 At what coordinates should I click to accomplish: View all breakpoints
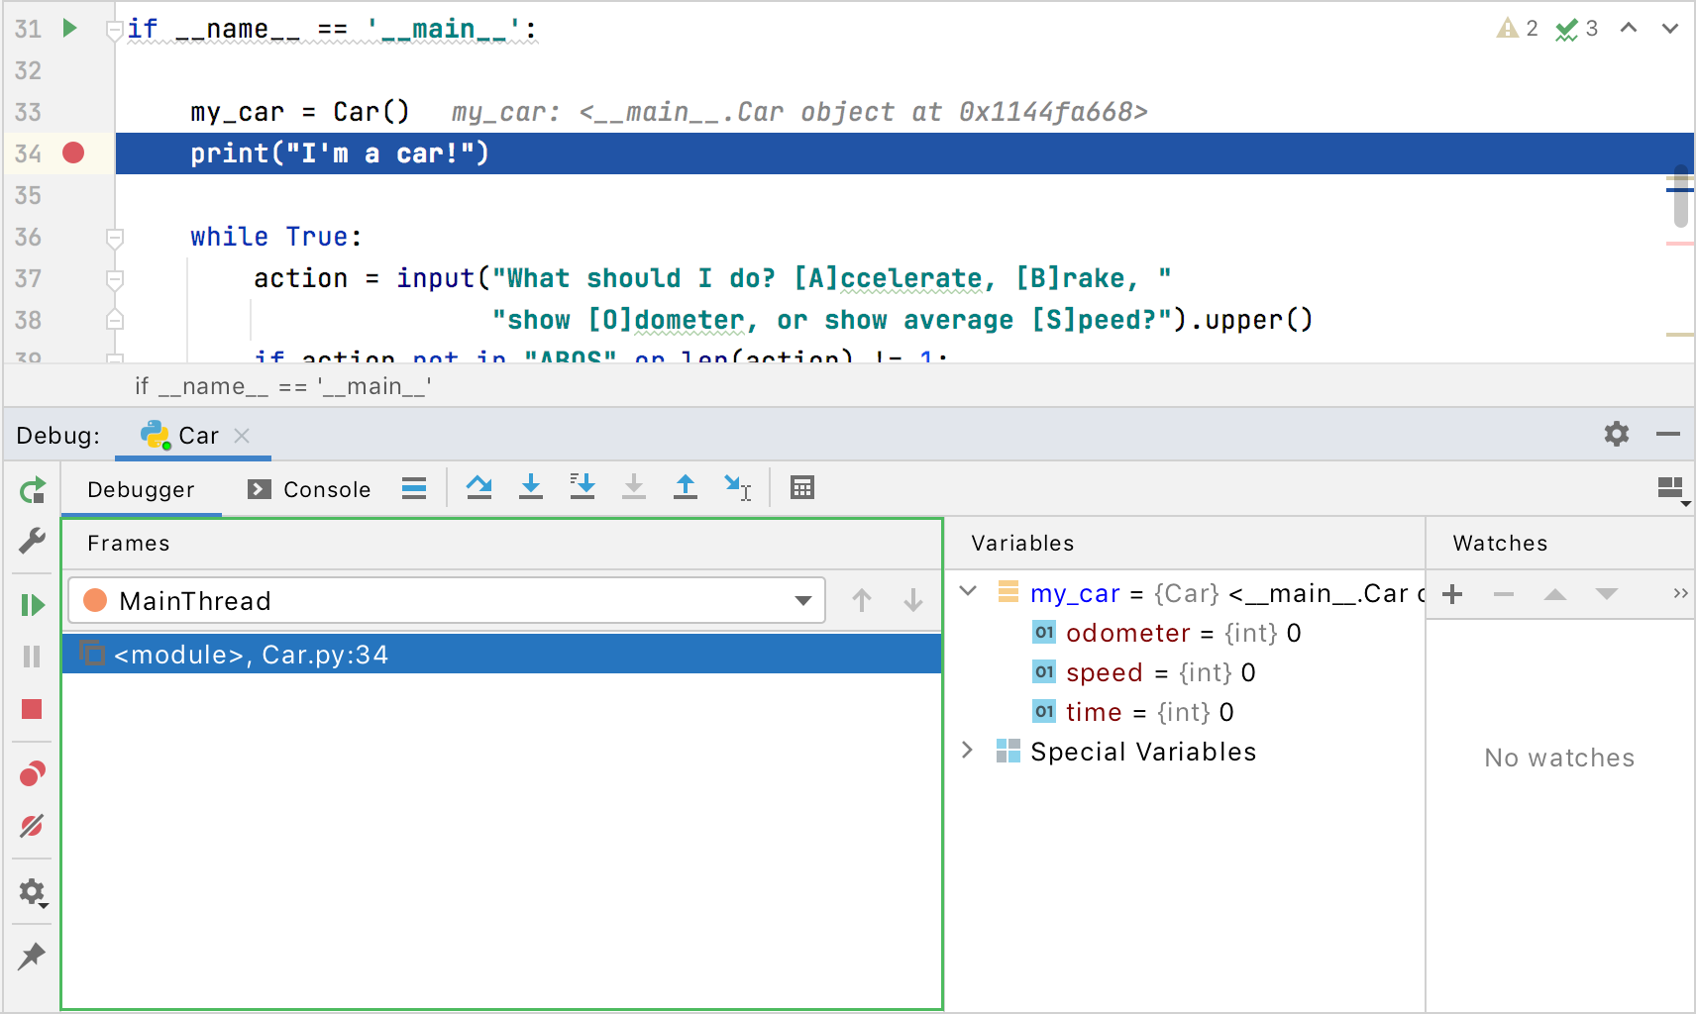[x=33, y=773]
